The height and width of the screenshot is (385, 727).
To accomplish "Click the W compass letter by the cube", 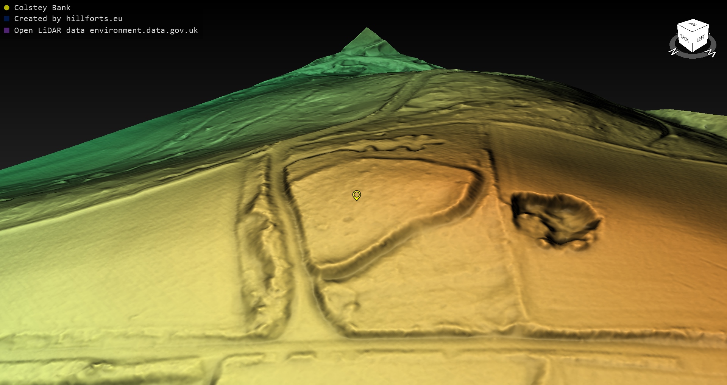I will pyautogui.click(x=712, y=54).
